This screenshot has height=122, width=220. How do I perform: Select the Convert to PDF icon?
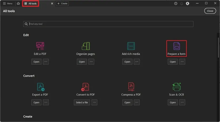tap(85, 87)
